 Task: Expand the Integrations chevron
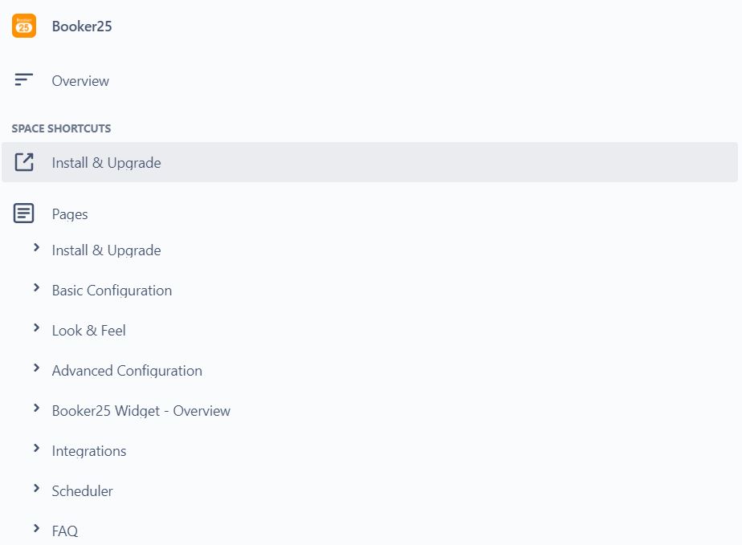click(36, 449)
